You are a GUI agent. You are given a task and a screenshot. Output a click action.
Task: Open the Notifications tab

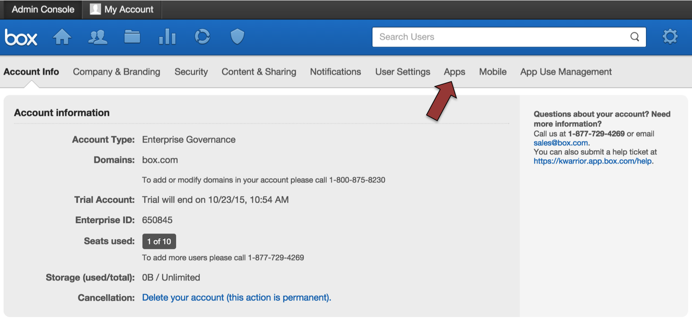click(x=335, y=72)
